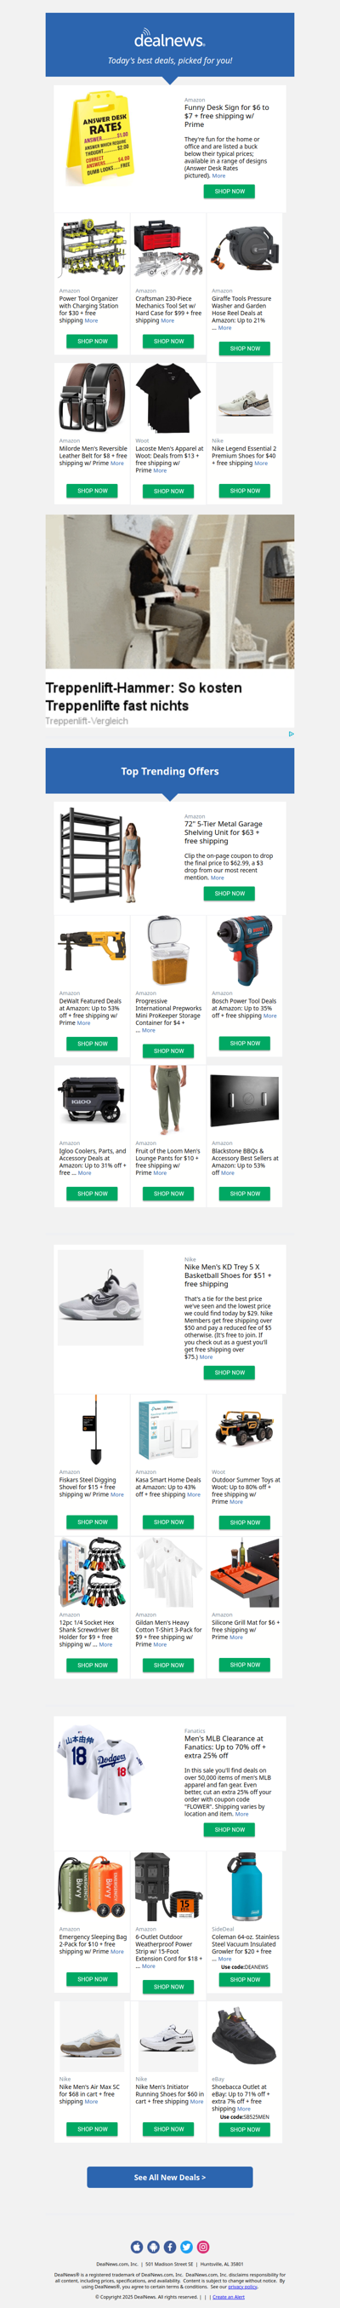Click the privacy policy link

[x=242, y=2287]
